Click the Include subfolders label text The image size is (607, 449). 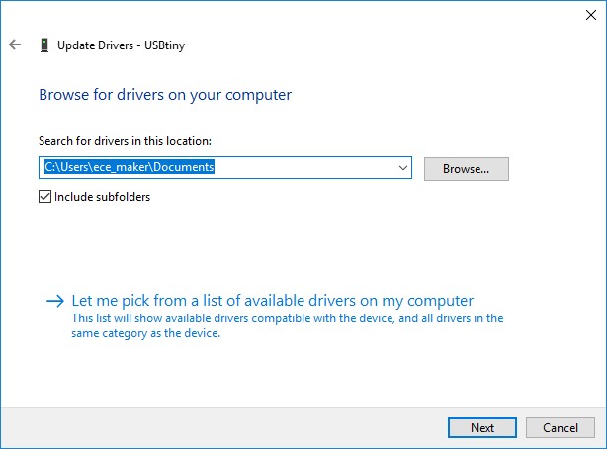pos(102,196)
